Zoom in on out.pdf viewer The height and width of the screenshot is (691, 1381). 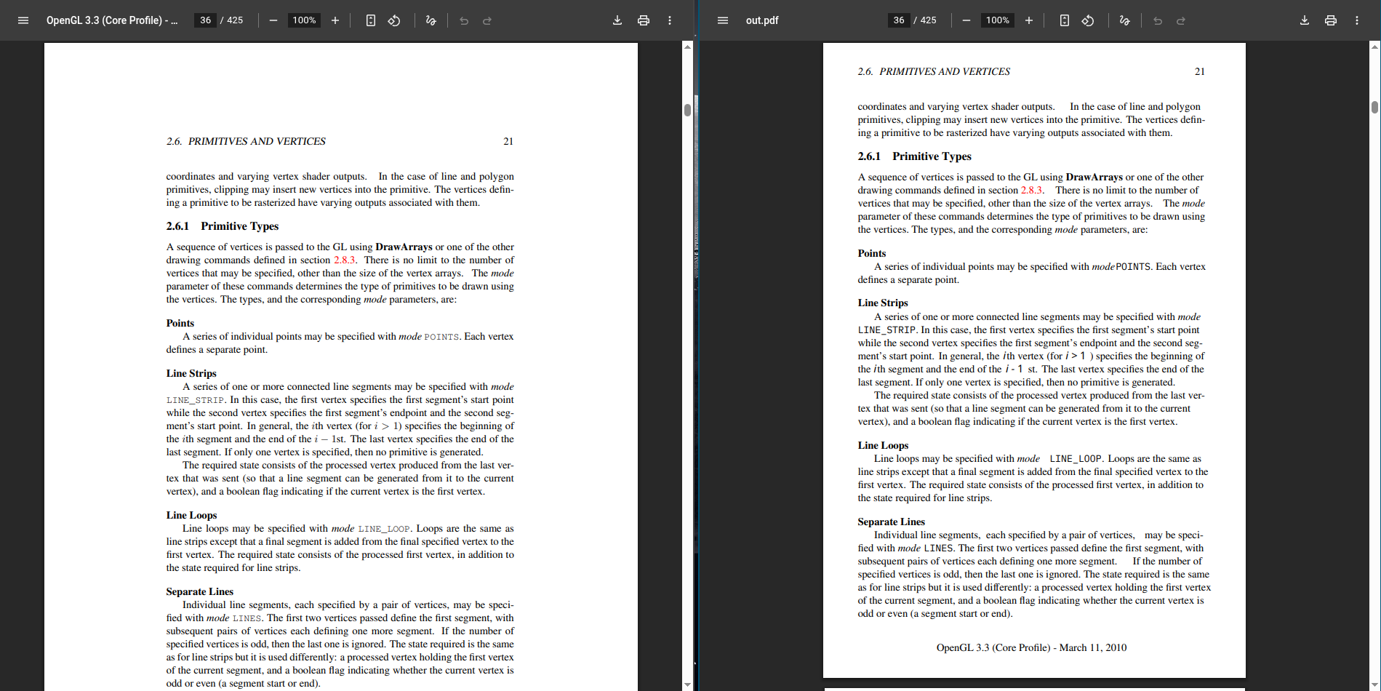(x=1029, y=20)
